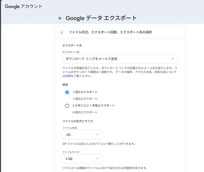
Task: Click the arrow in the 2 GB dropdown
Action: (97, 159)
